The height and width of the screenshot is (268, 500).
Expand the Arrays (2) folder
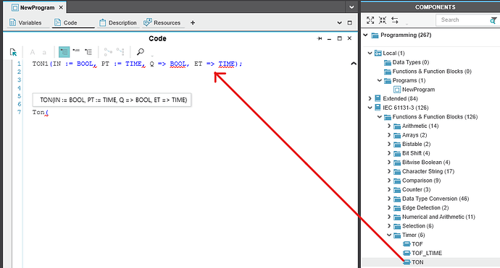pyautogui.click(x=389, y=135)
